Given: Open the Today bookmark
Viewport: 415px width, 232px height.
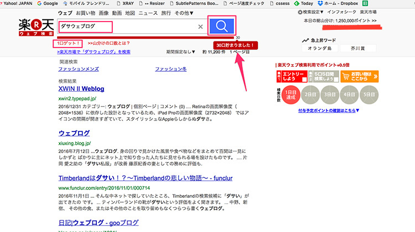Looking at the screenshot, I should click(x=304, y=3).
